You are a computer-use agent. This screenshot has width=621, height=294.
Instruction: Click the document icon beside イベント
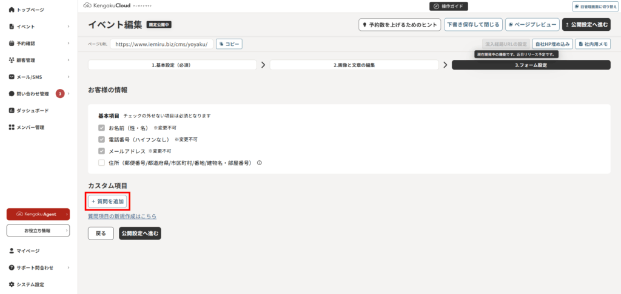[x=12, y=27]
